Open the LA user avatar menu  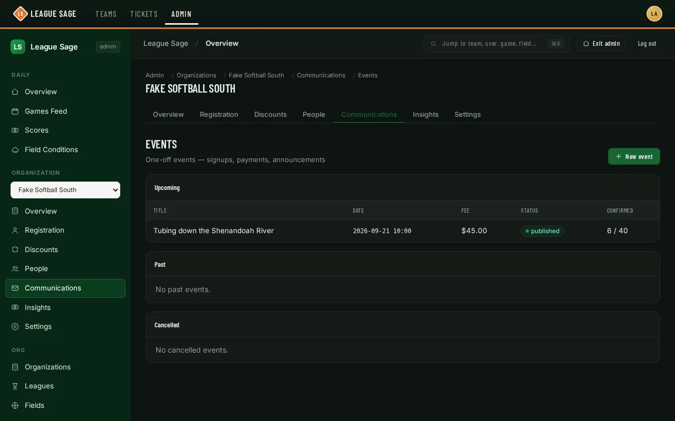(654, 14)
